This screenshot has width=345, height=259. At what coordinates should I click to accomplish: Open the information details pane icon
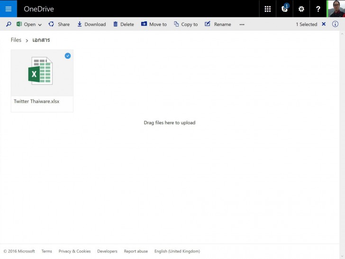click(335, 24)
